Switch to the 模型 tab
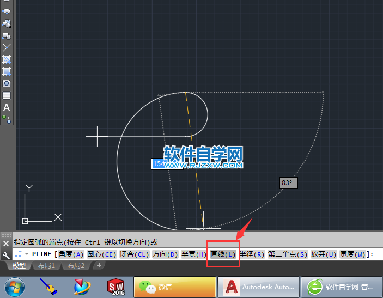 tap(19, 265)
